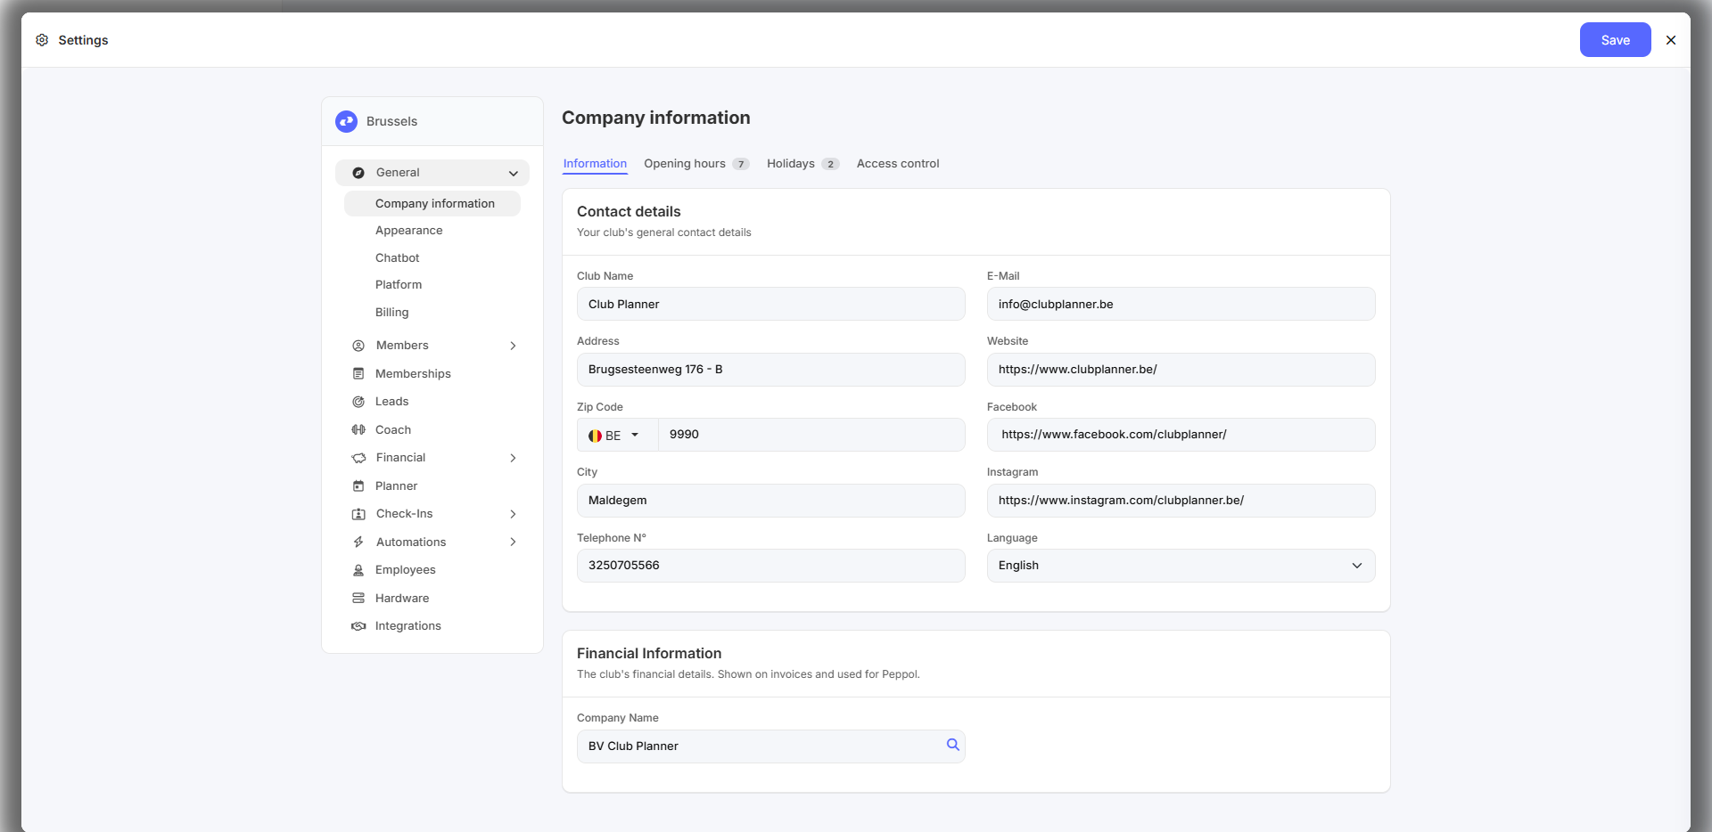The image size is (1712, 832).
Task: Close the Settings dialog
Action: coord(1671,40)
